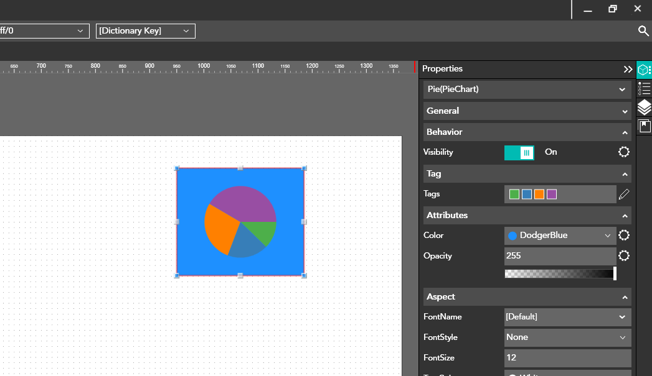Open the FontName [Default] dropdown
Viewport: 652px width, 376px height.
point(567,317)
